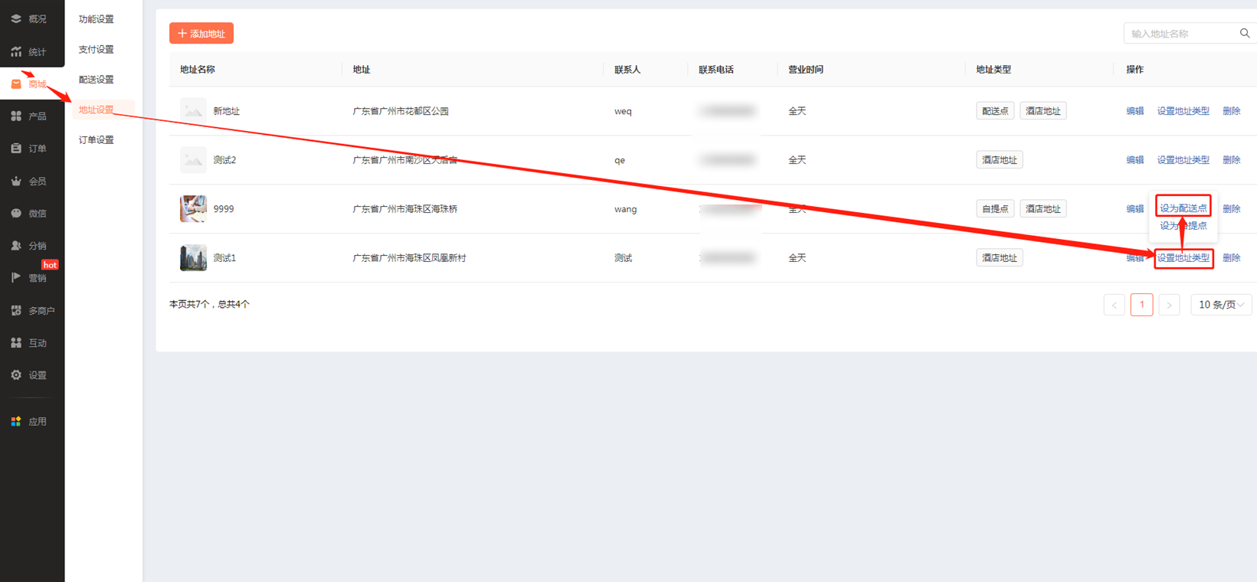
Task: Open 会员 members in the sidebar
Action: click(x=29, y=181)
